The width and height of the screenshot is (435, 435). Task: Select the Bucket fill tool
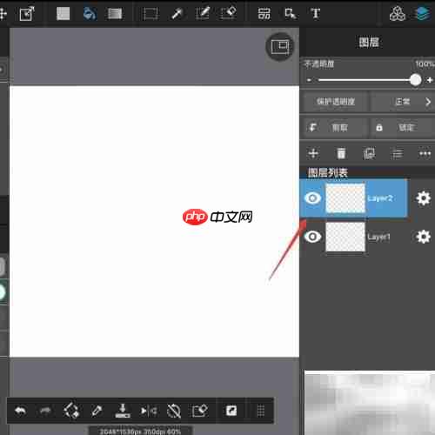[90, 13]
